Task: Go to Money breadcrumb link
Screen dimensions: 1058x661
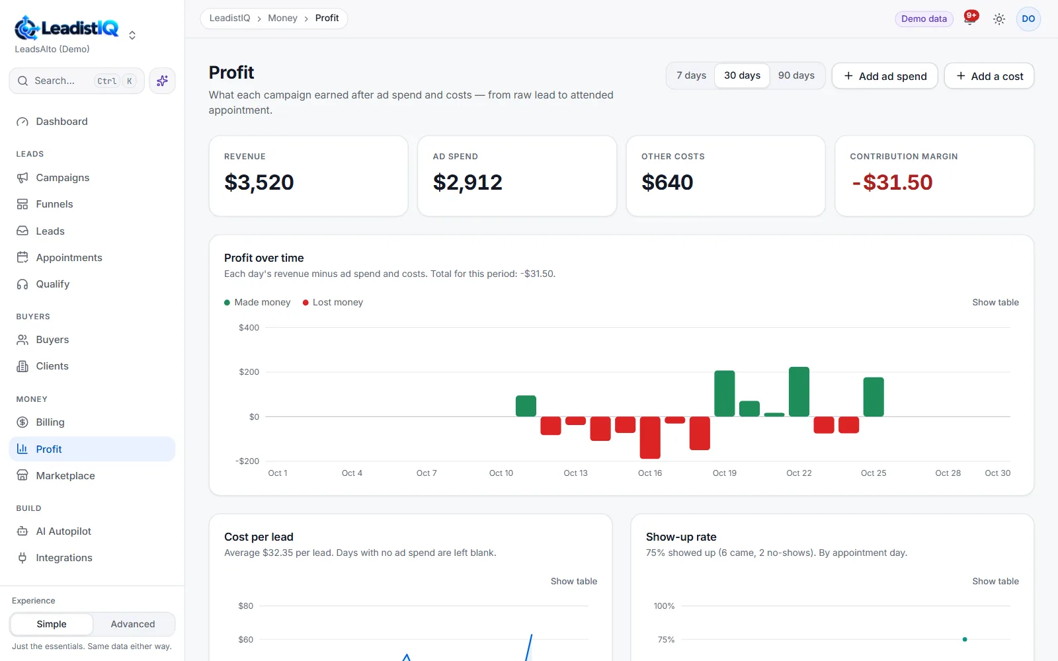Action: (282, 18)
